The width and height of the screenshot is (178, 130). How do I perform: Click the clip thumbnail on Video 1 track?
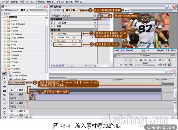click(32, 98)
